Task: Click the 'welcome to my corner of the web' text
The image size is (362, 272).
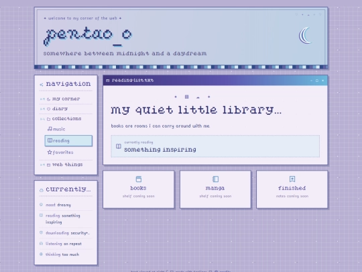Action: pos(82,18)
